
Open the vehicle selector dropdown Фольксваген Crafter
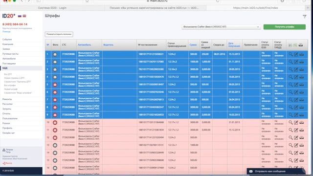(221, 27)
